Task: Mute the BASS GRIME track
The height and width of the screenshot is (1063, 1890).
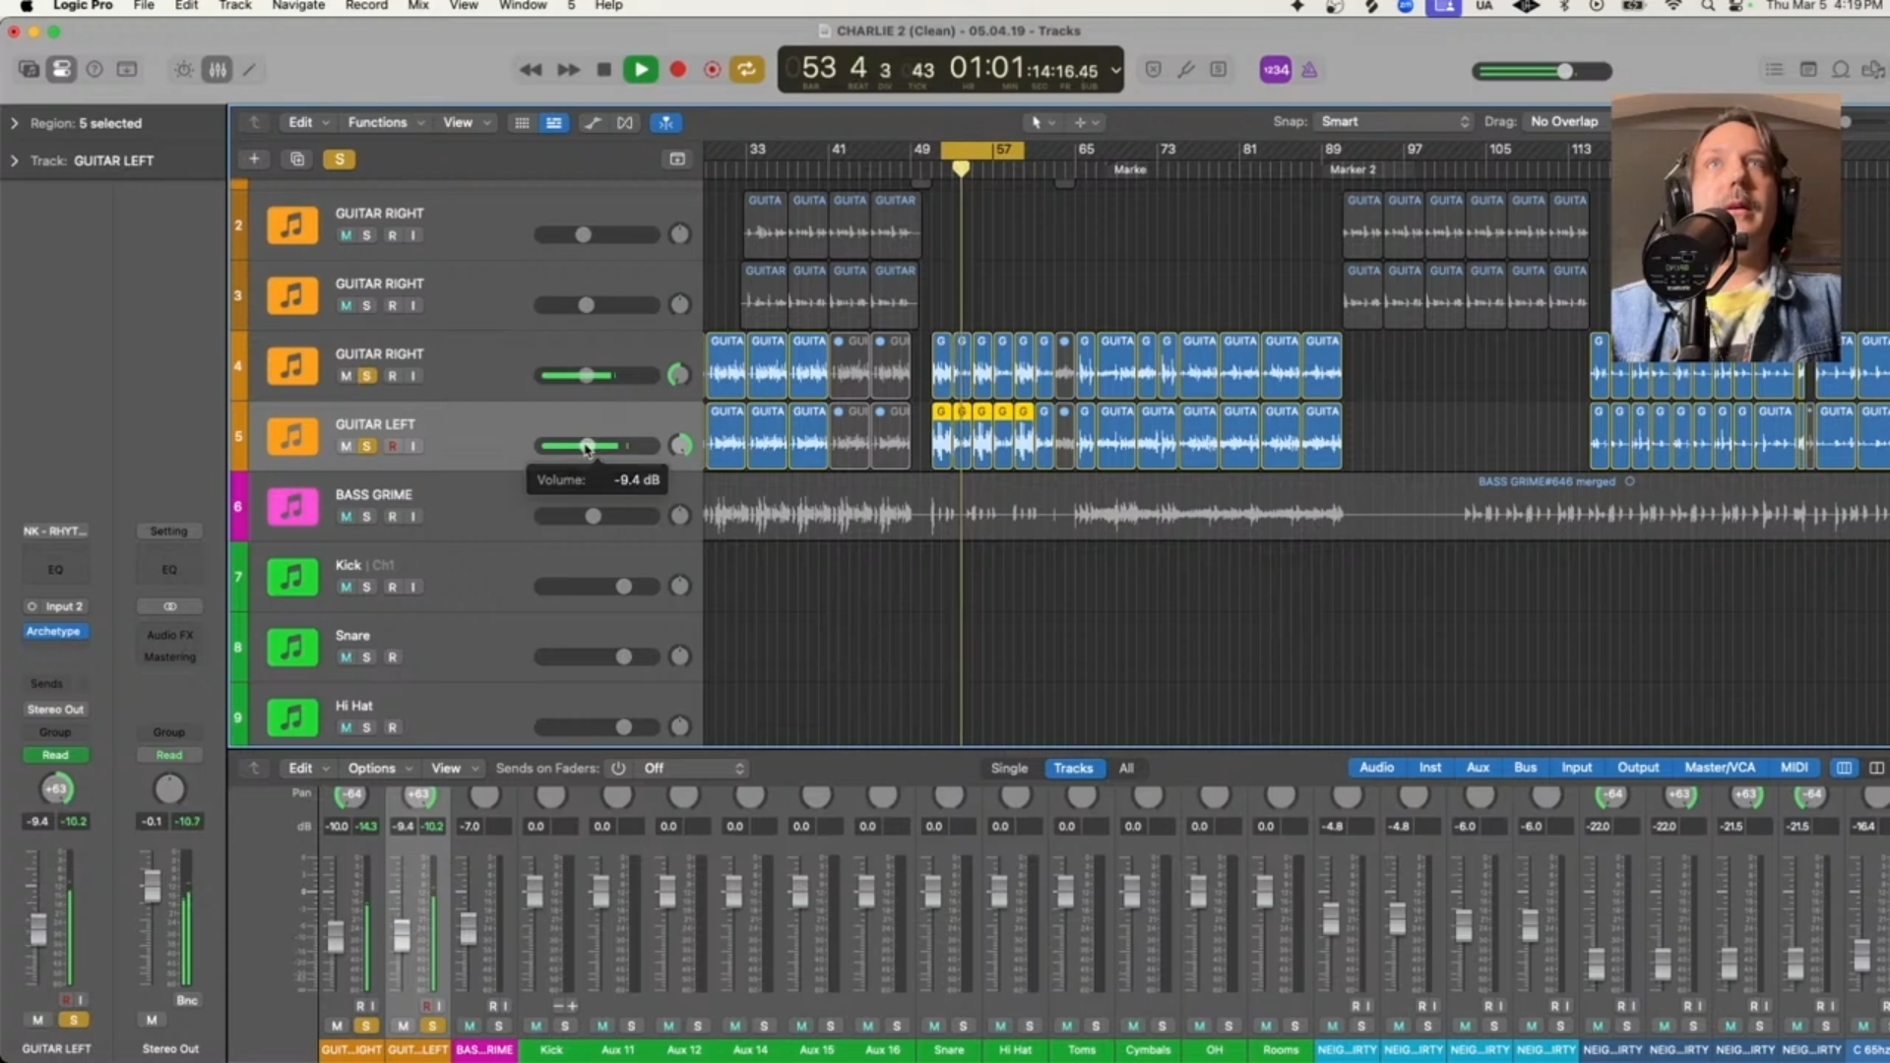Action: tap(346, 517)
